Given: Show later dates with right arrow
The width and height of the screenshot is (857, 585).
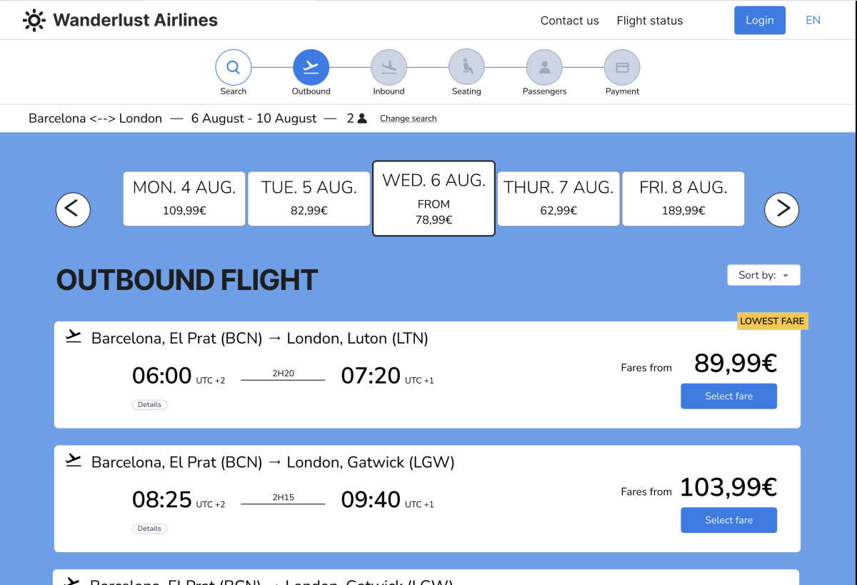Looking at the screenshot, I should pyautogui.click(x=781, y=209).
